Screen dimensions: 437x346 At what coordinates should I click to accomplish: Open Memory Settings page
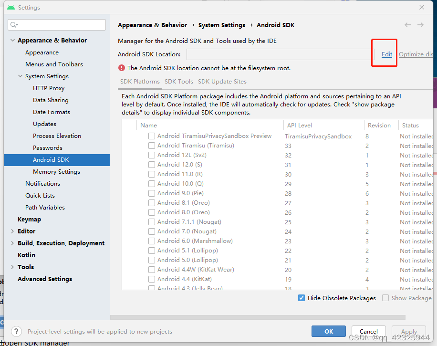[57, 171]
